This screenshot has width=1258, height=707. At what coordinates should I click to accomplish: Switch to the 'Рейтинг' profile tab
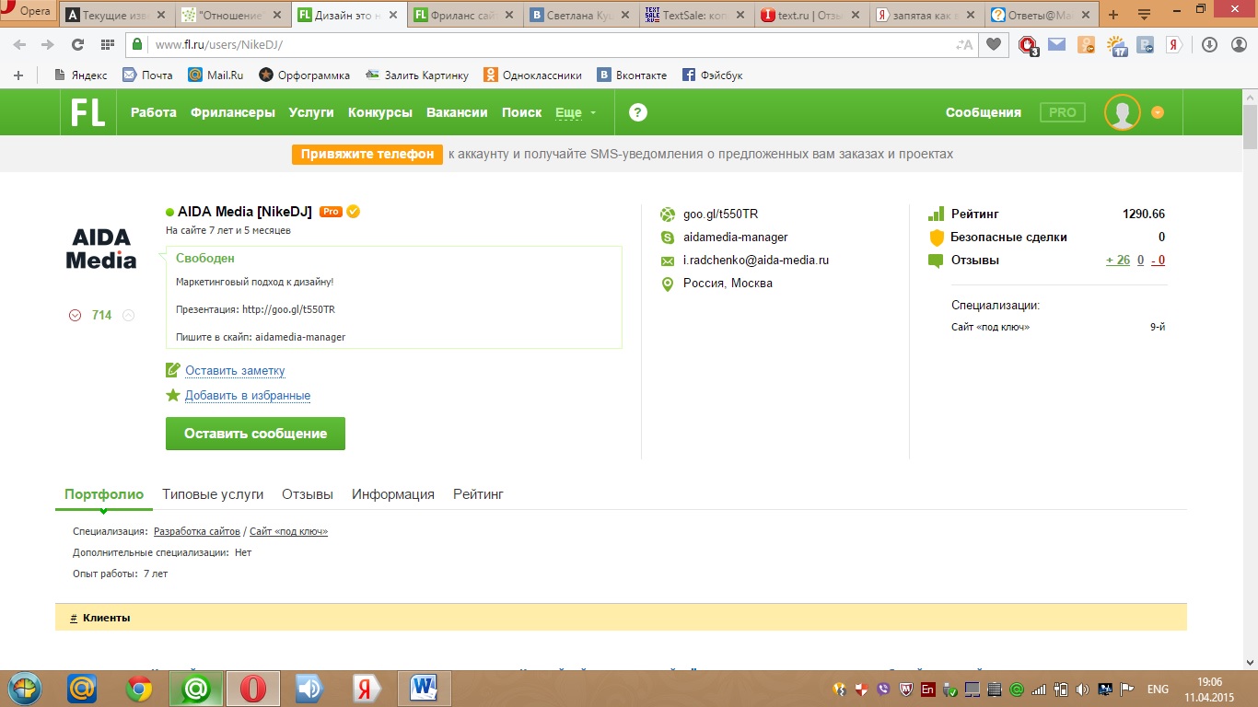point(478,494)
